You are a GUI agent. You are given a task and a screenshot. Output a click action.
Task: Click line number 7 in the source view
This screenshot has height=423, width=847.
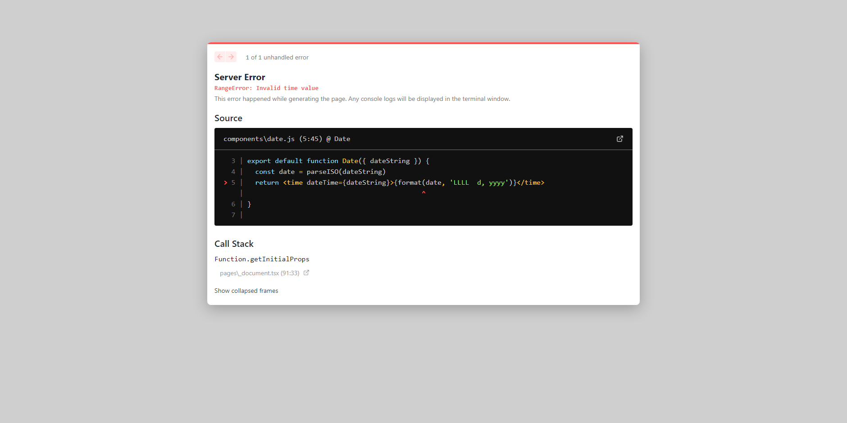233,215
